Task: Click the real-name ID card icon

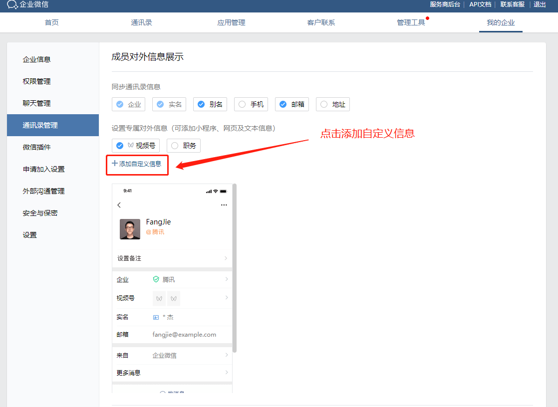Action: point(156,317)
